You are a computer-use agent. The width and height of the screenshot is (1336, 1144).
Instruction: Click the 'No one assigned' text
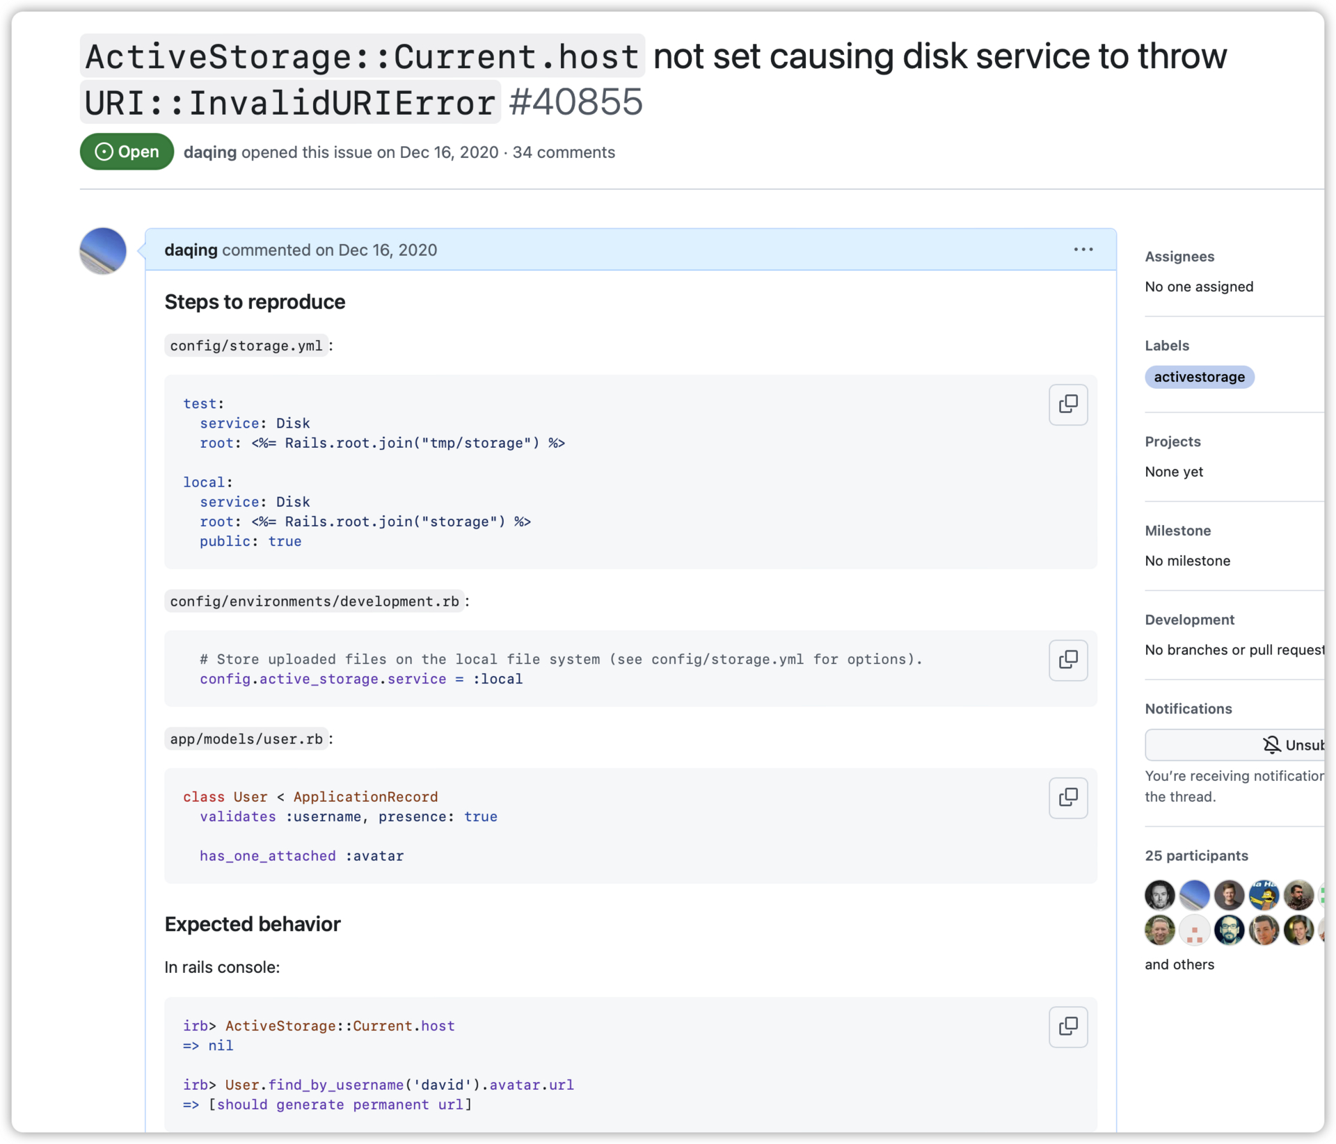[x=1199, y=287]
